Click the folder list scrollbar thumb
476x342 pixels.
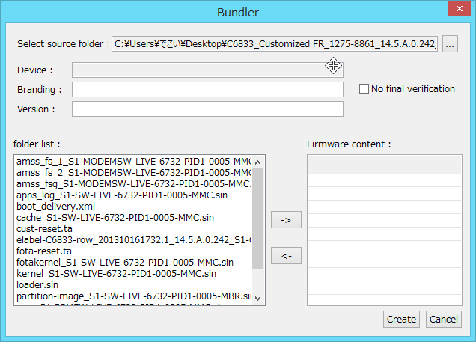coord(258,219)
